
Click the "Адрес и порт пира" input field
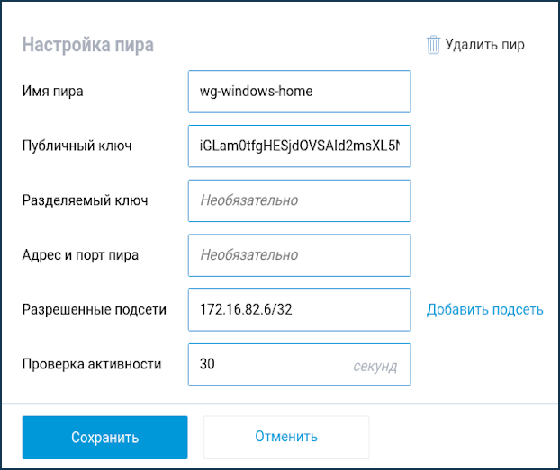point(299,255)
